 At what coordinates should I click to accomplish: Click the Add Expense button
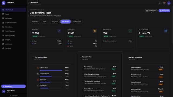click(x=151, y=11)
